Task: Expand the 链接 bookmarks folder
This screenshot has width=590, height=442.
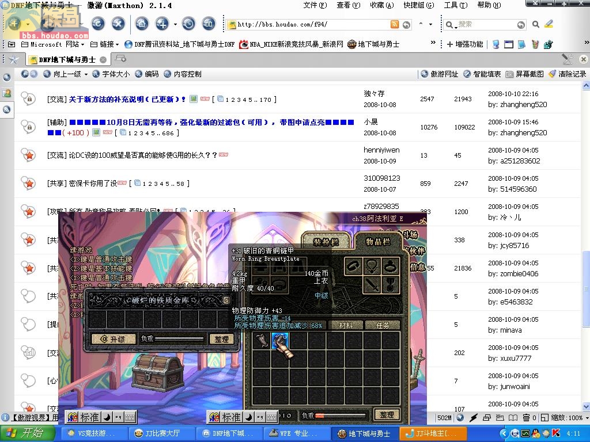Action: [x=105, y=44]
